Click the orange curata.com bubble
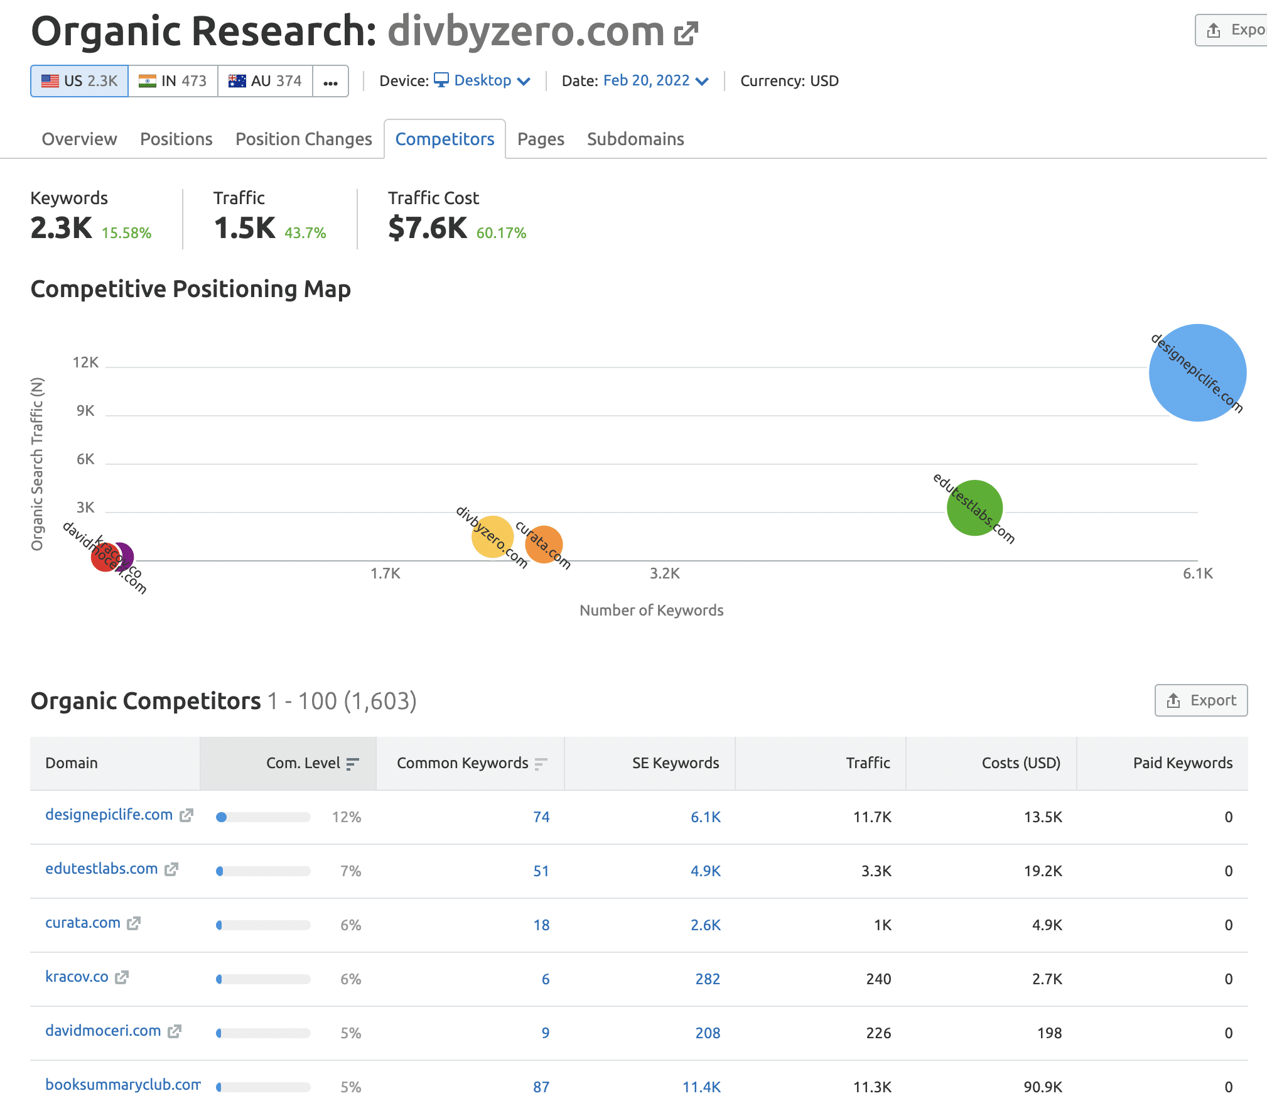This screenshot has width=1267, height=1113. click(544, 545)
